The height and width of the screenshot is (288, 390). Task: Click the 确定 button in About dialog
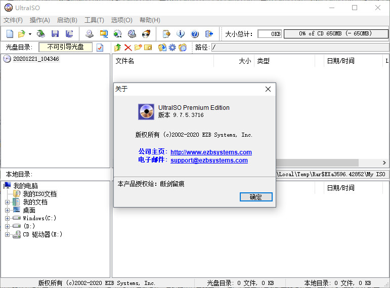point(256,197)
